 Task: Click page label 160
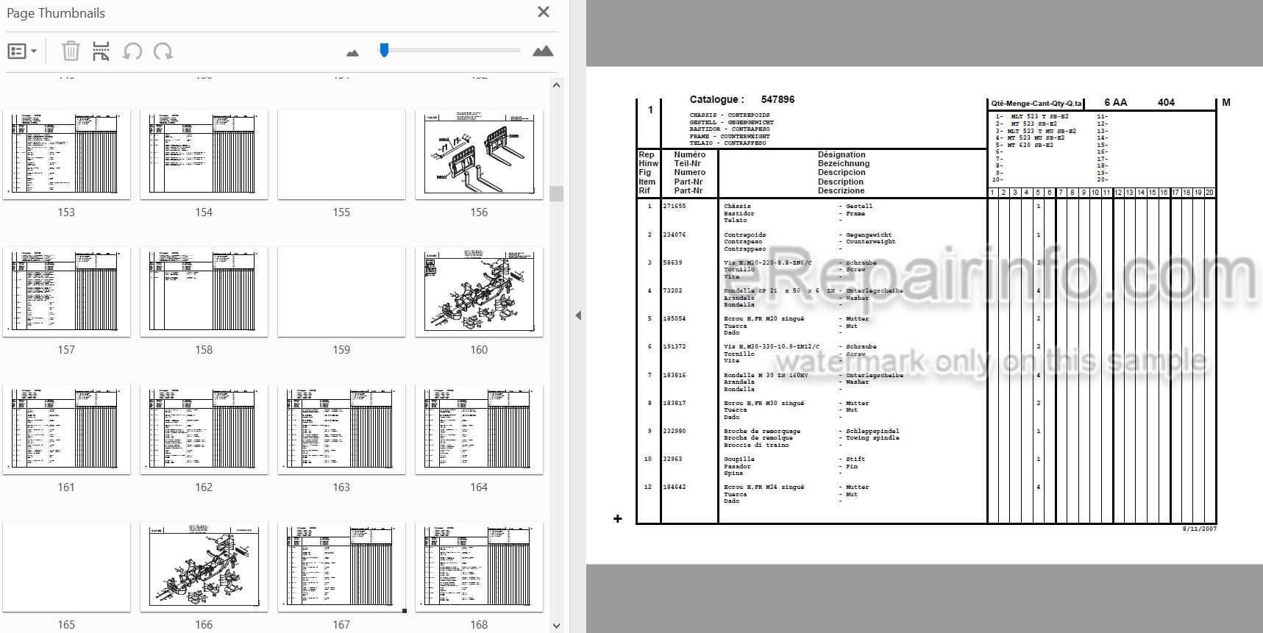479,350
